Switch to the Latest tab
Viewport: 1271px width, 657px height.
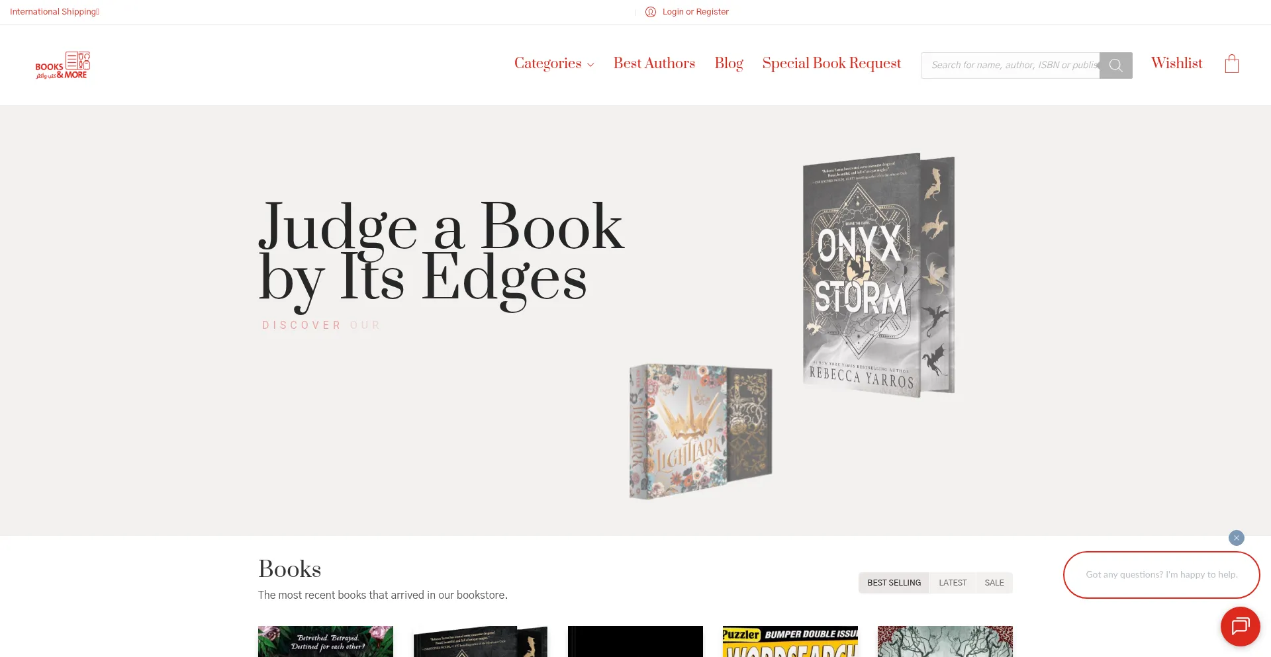tap(953, 583)
